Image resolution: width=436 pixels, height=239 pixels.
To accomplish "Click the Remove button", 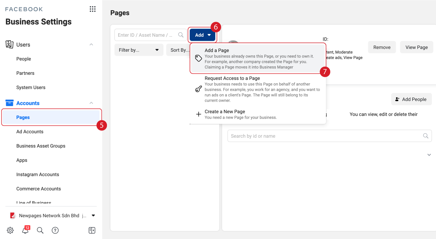I will [x=382, y=47].
